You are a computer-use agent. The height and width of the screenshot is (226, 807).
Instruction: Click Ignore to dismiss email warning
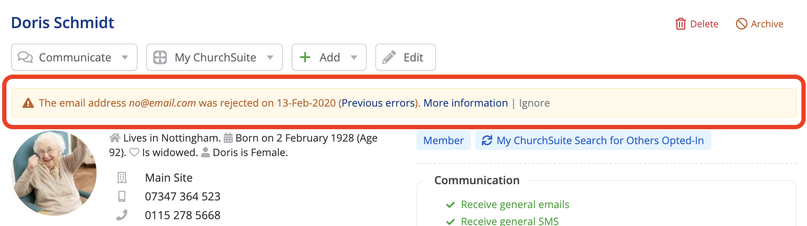[x=534, y=103]
